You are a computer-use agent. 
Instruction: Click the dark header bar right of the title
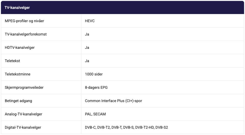(x=137, y=8)
